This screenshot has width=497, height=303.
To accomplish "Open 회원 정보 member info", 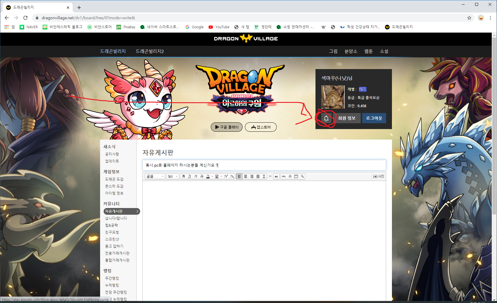I will click(347, 118).
